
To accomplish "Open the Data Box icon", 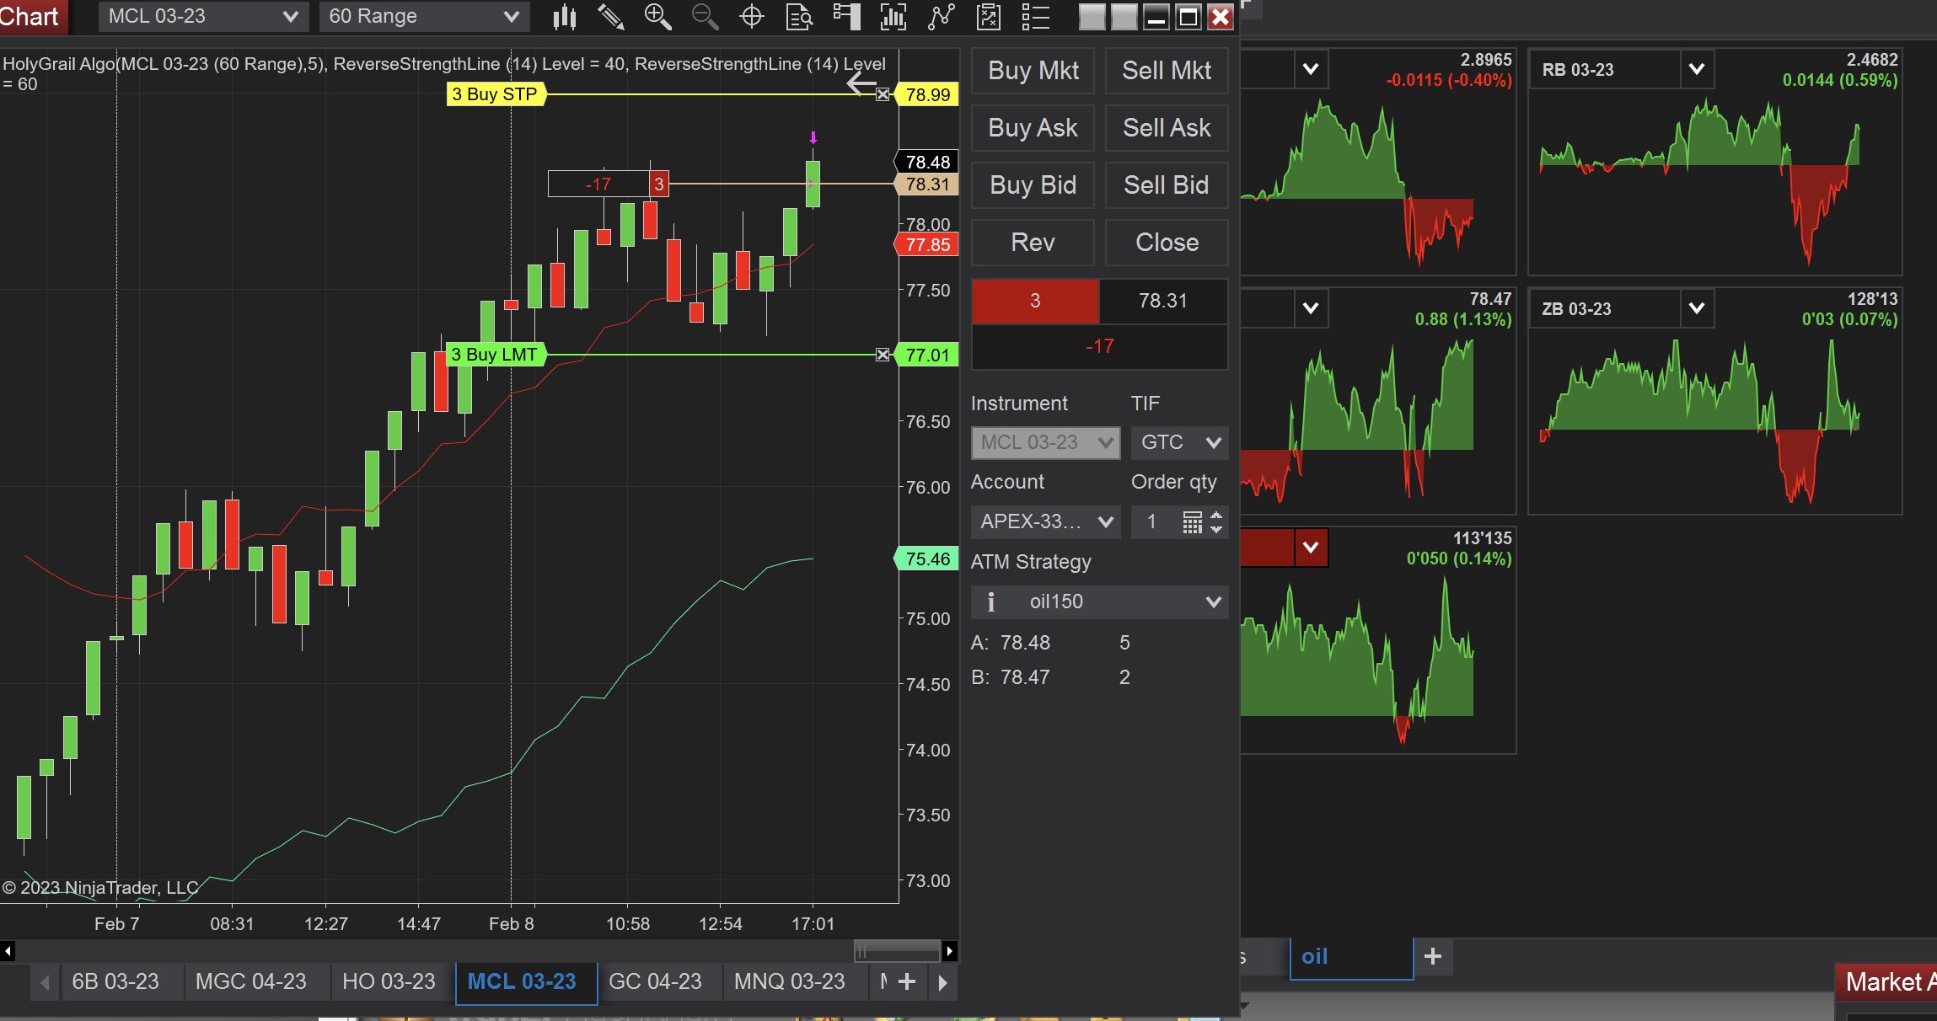I will (799, 17).
